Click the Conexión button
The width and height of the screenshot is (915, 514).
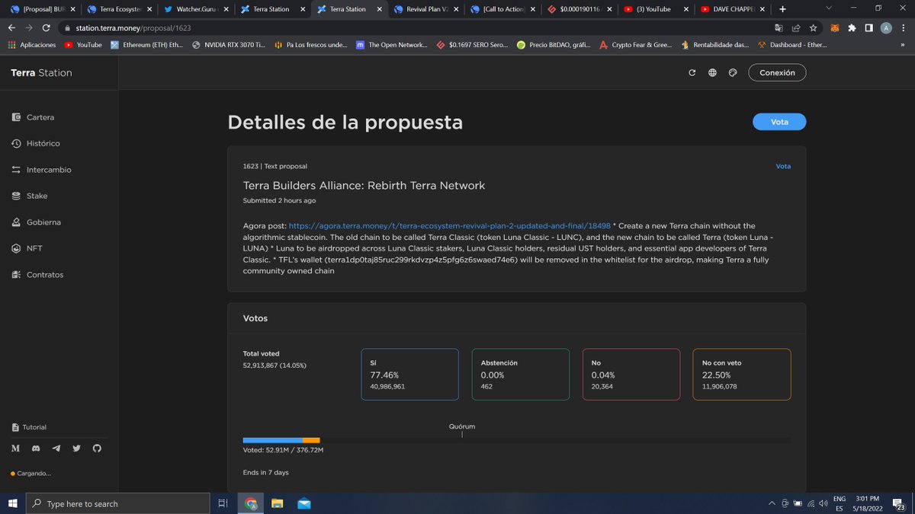[777, 73]
